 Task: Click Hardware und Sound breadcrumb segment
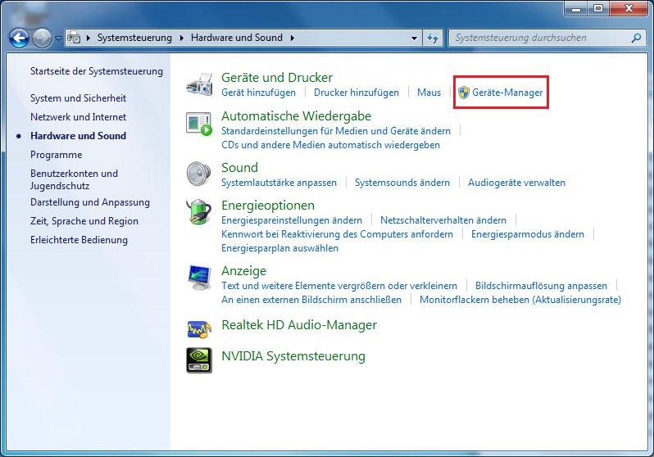pos(237,38)
